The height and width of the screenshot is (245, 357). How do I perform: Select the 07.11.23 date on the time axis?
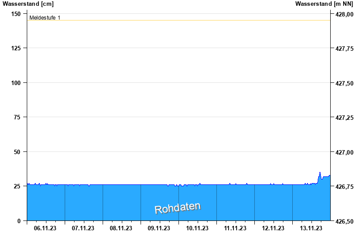point(83,229)
